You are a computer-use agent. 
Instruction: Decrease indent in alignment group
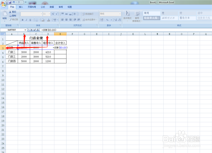pyautogui.click(x=75, y=20)
